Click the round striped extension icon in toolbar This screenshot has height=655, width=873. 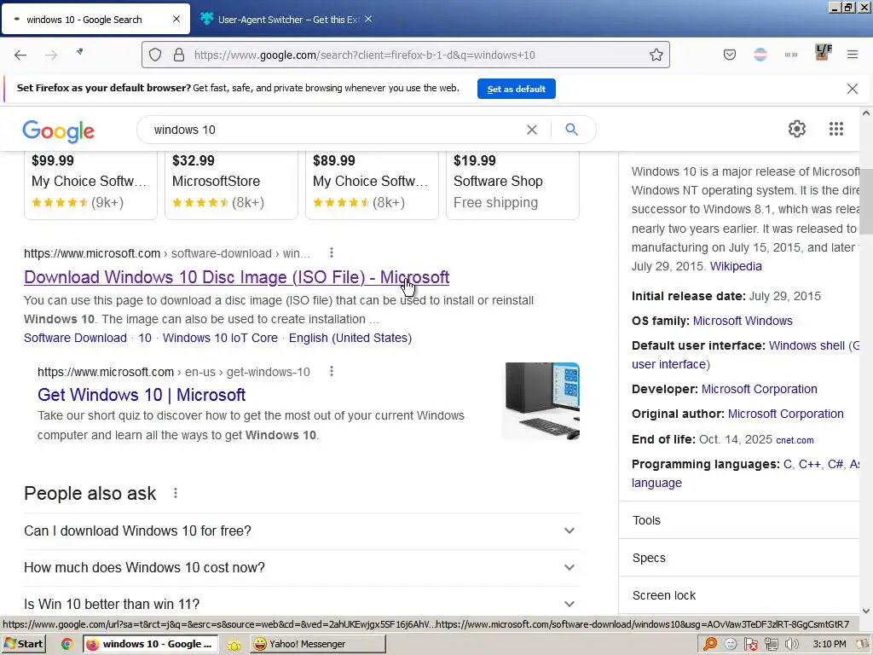760,55
